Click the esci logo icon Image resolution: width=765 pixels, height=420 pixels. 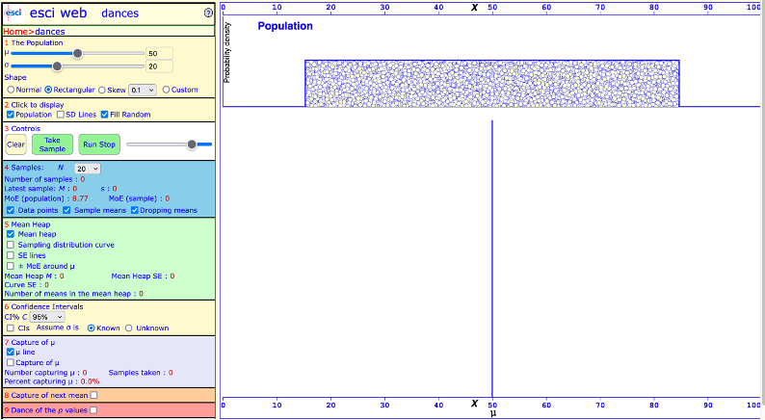point(14,13)
